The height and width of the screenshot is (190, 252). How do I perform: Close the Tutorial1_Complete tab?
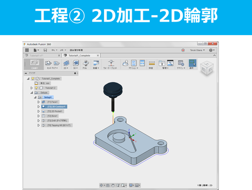pos(98,56)
